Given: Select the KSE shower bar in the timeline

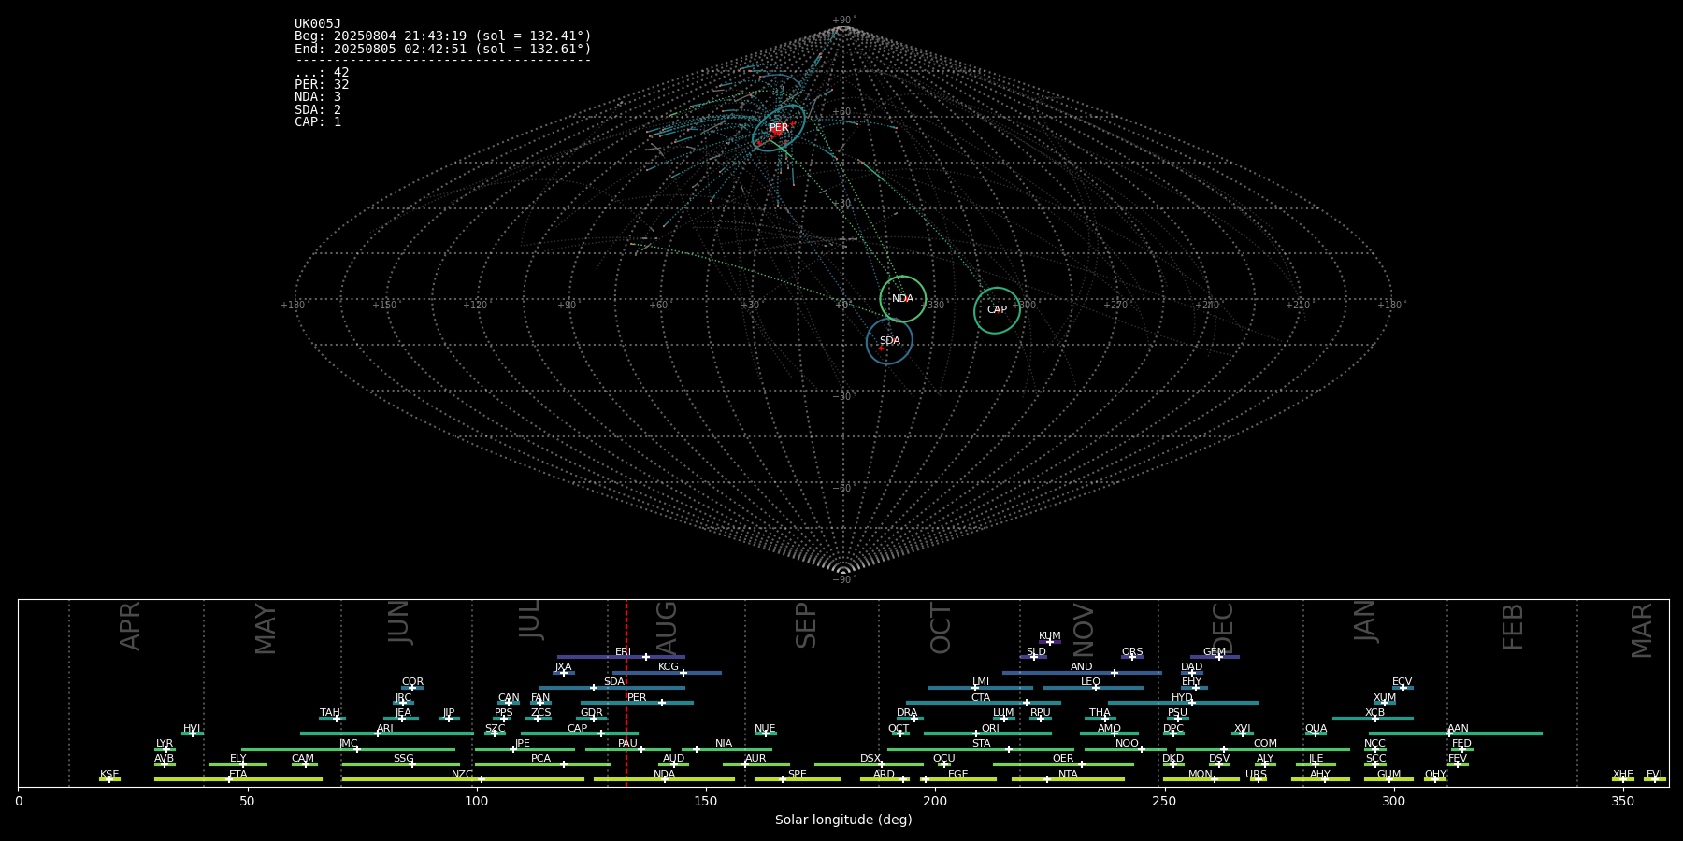Looking at the screenshot, I should click(109, 779).
